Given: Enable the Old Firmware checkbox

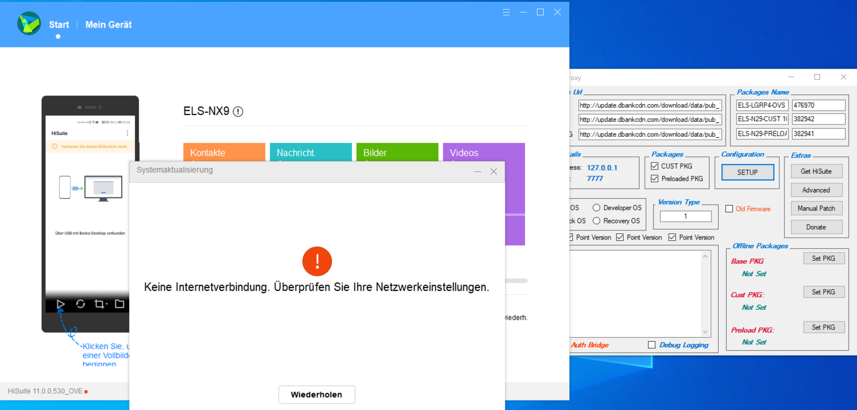Looking at the screenshot, I should coord(729,209).
